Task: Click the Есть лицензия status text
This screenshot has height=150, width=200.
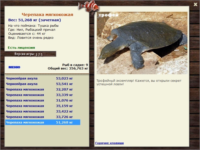Action: click(21, 48)
